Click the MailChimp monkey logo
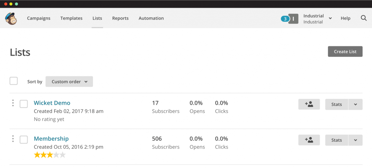 11,18
